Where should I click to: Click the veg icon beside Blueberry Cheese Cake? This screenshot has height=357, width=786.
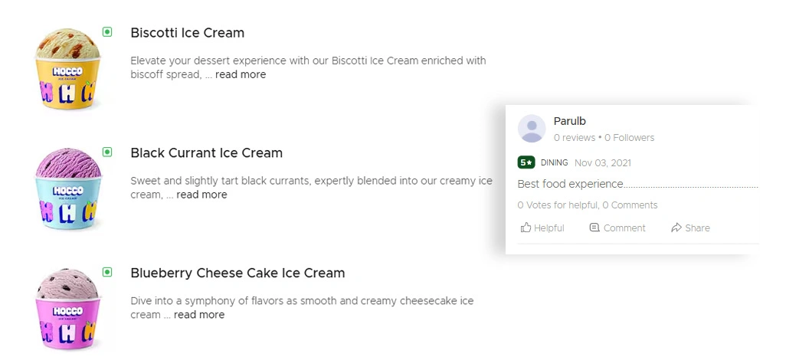[107, 272]
